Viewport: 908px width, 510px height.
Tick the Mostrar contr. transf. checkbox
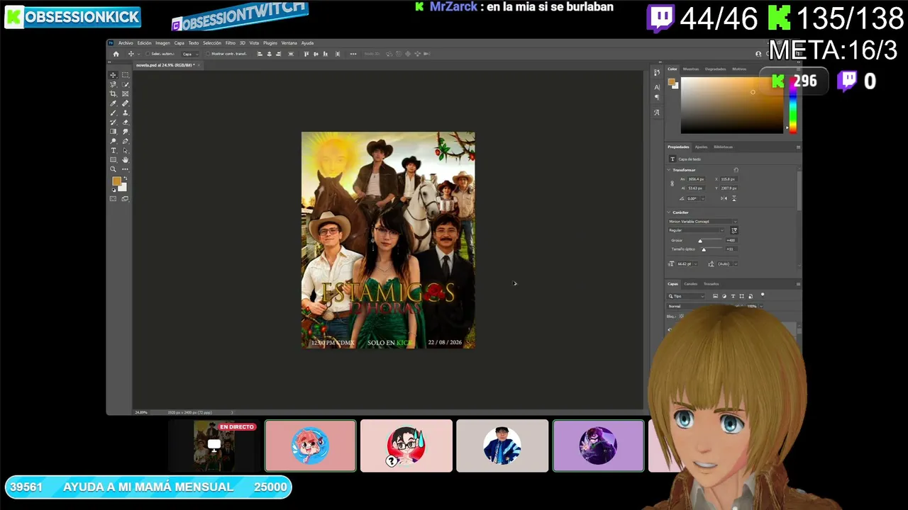[208, 54]
